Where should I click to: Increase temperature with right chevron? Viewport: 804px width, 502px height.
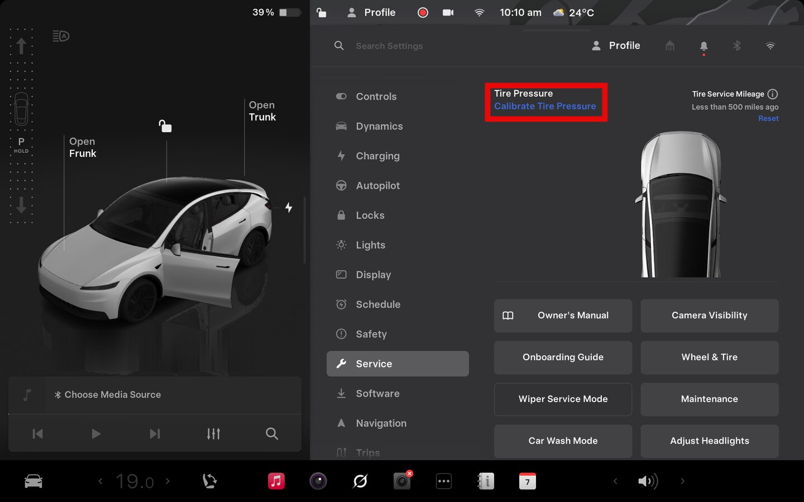[167, 481]
